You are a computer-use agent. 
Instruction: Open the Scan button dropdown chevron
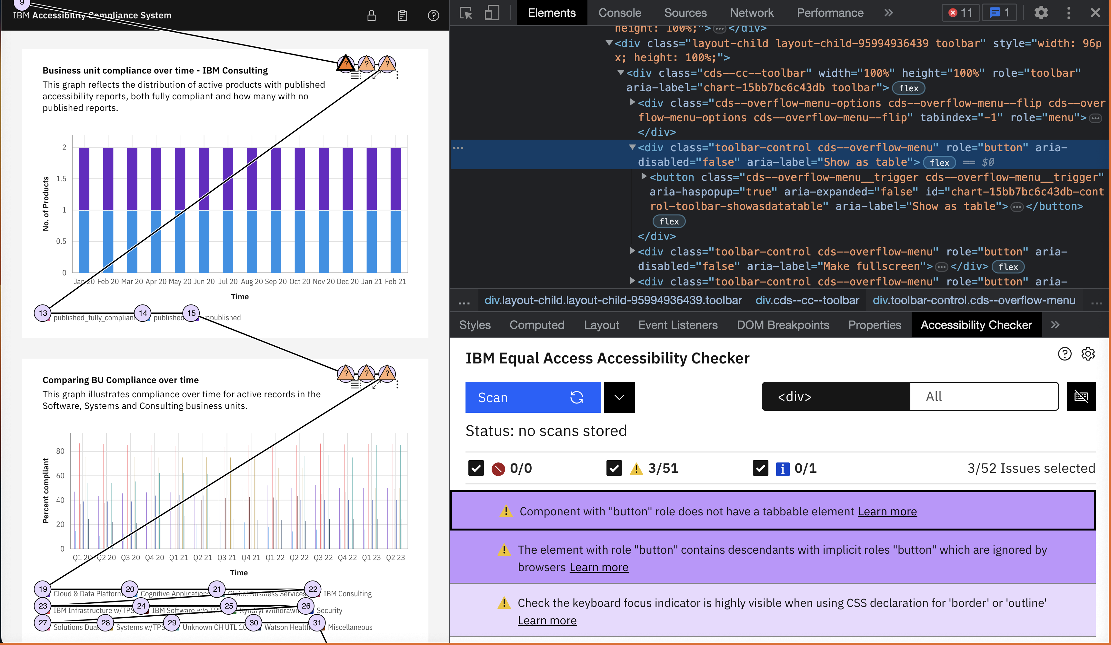(x=619, y=397)
